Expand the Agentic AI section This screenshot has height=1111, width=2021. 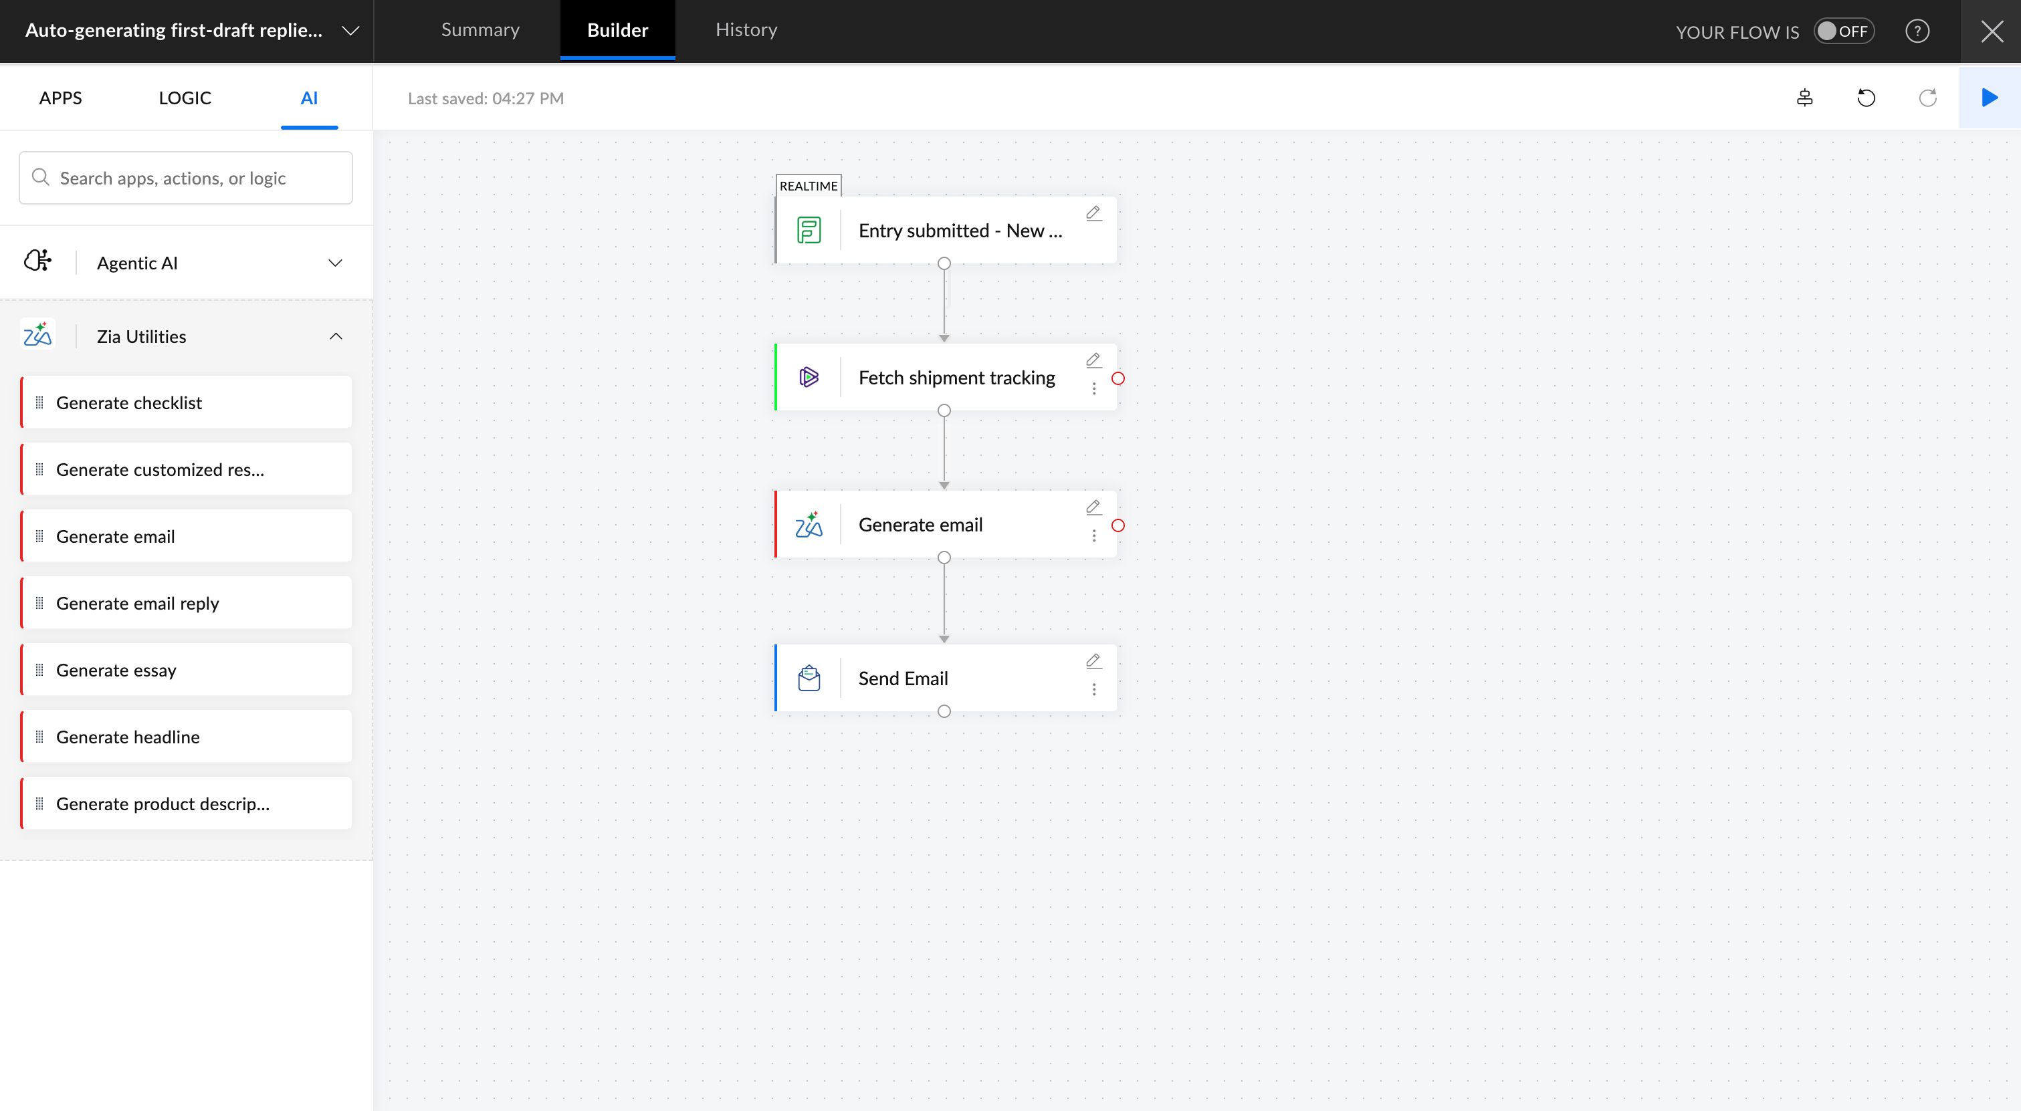(335, 263)
